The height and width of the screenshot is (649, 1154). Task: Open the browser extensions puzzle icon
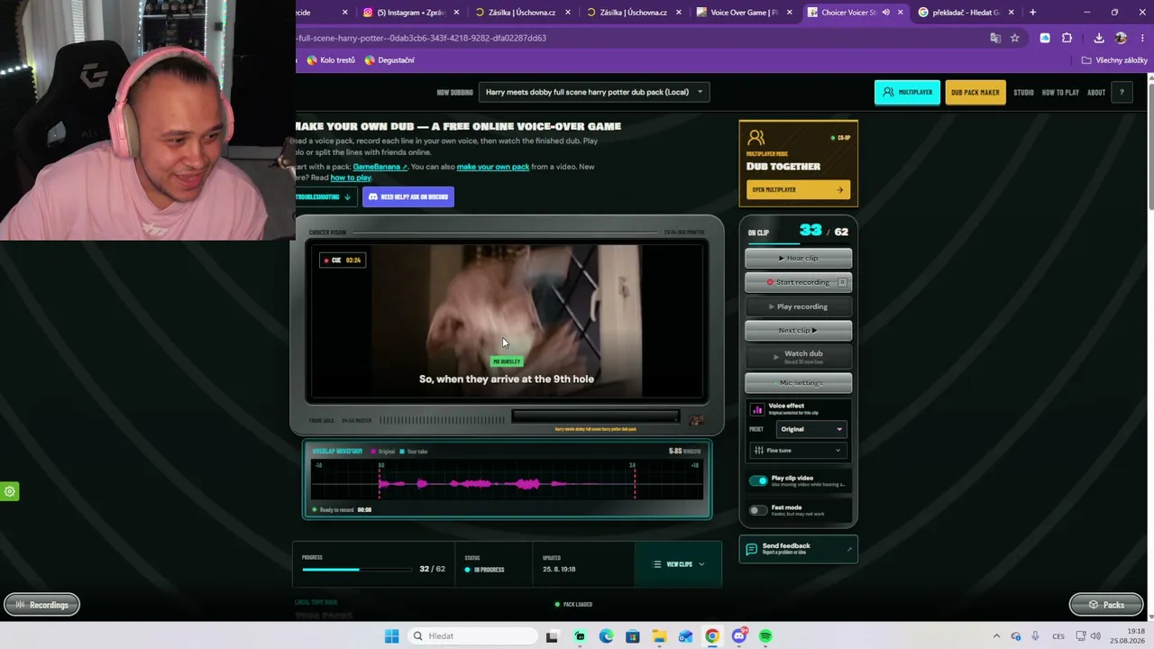[1067, 38]
